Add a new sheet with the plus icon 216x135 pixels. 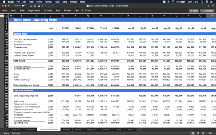139,130
